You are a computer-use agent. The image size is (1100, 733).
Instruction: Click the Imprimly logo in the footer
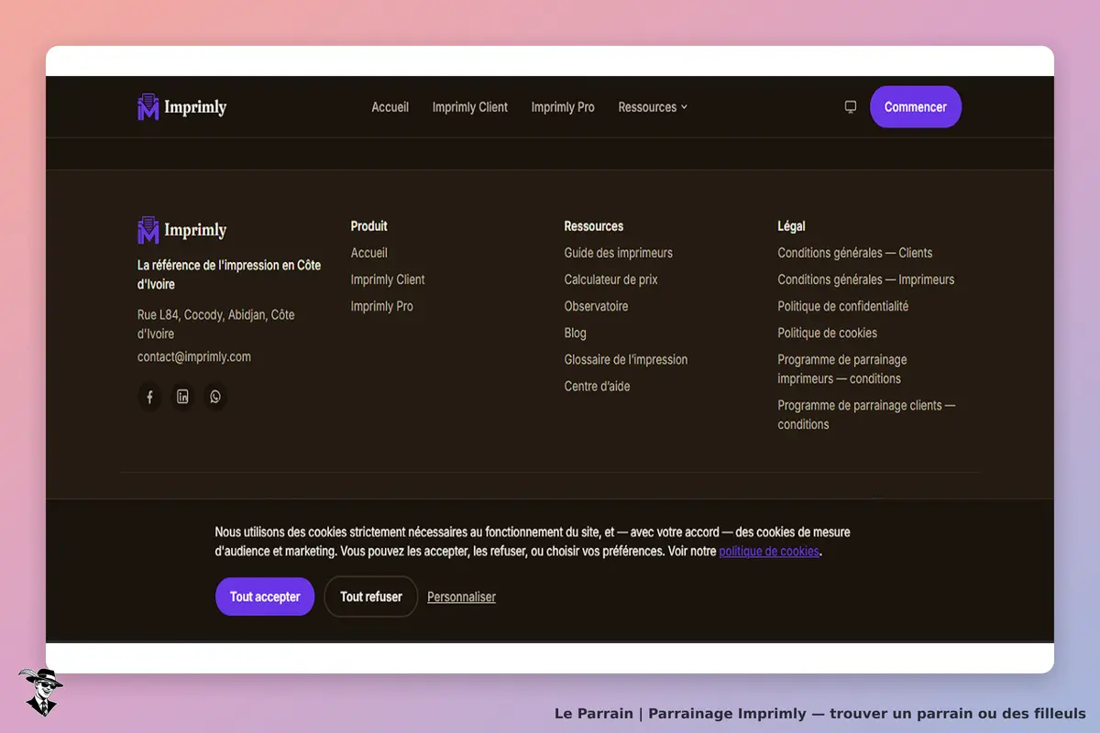pyautogui.click(x=181, y=230)
